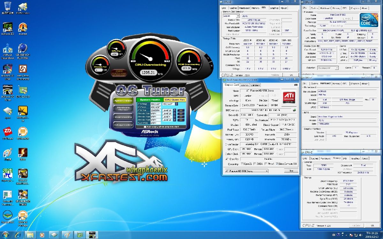Open the Recycle Bin desktop icon
383x239 pixels.
[7, 8]
